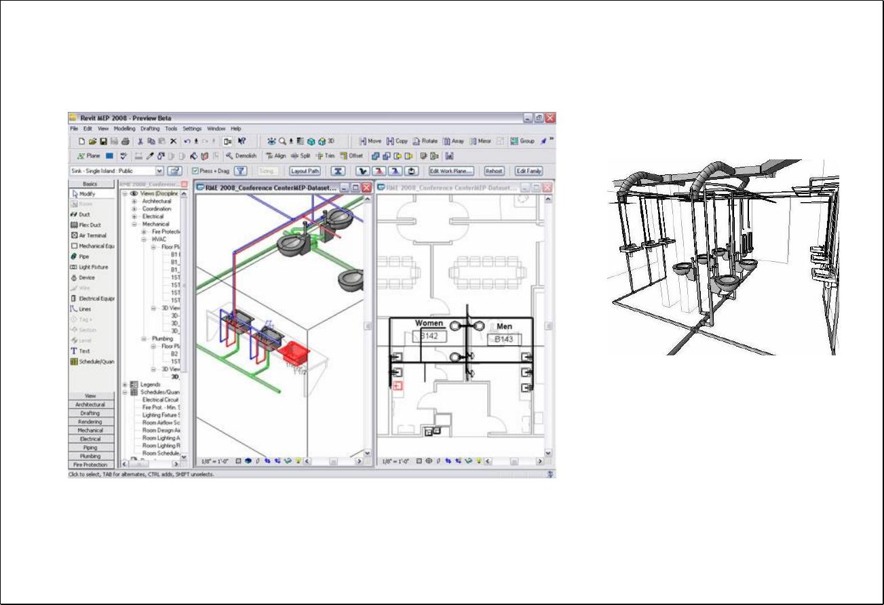Select the Pipe tool

point(83,256)
